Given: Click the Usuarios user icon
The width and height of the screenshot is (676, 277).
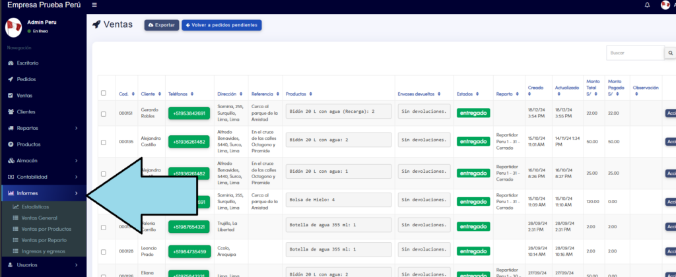Looking at the screenshot, I should coord(11,265).
